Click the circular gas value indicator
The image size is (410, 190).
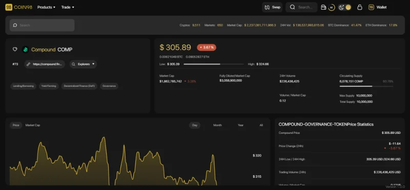point(331,8)
